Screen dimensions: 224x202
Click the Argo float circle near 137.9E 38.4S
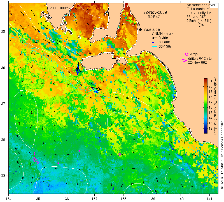pyautogui.click(x=120, y=154)
